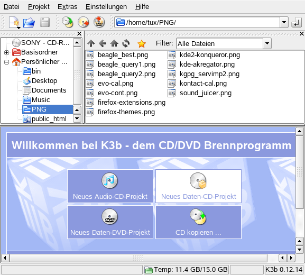
Task: Click the Neues Daten-DVD-Projekt DVD disc icon
Action: (x=110, y=217)
